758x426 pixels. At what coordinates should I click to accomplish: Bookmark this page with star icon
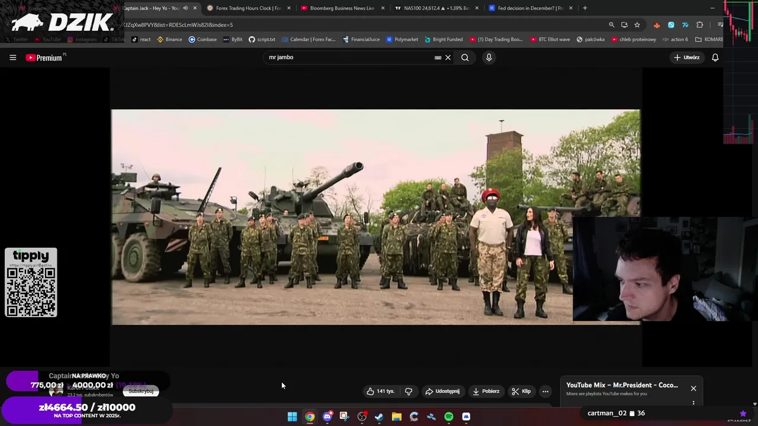637,25
